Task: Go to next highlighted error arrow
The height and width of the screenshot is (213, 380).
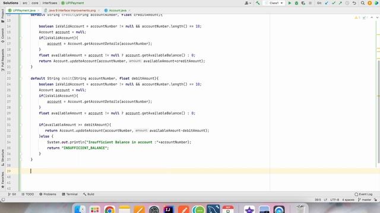Action: point(377,18)
